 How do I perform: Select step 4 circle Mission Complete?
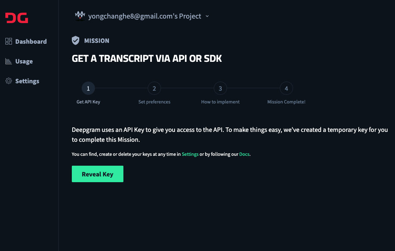tap(286, 88)
